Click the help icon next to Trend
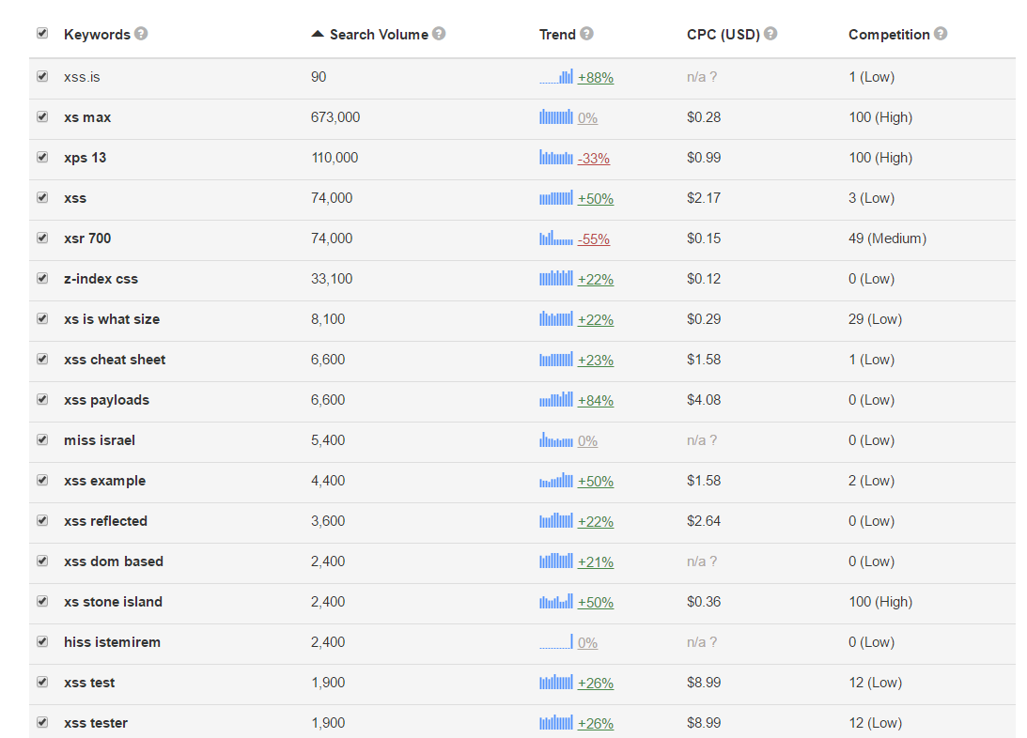 (586, 34)
